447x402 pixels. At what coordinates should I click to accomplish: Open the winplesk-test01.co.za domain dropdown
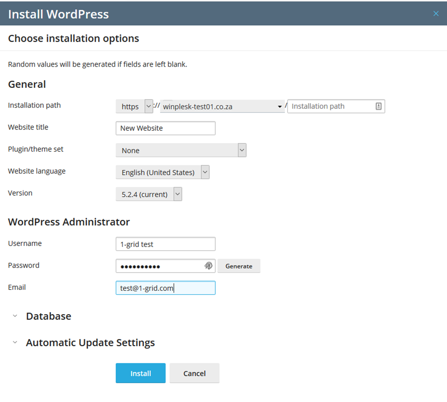tap(223, 107)
